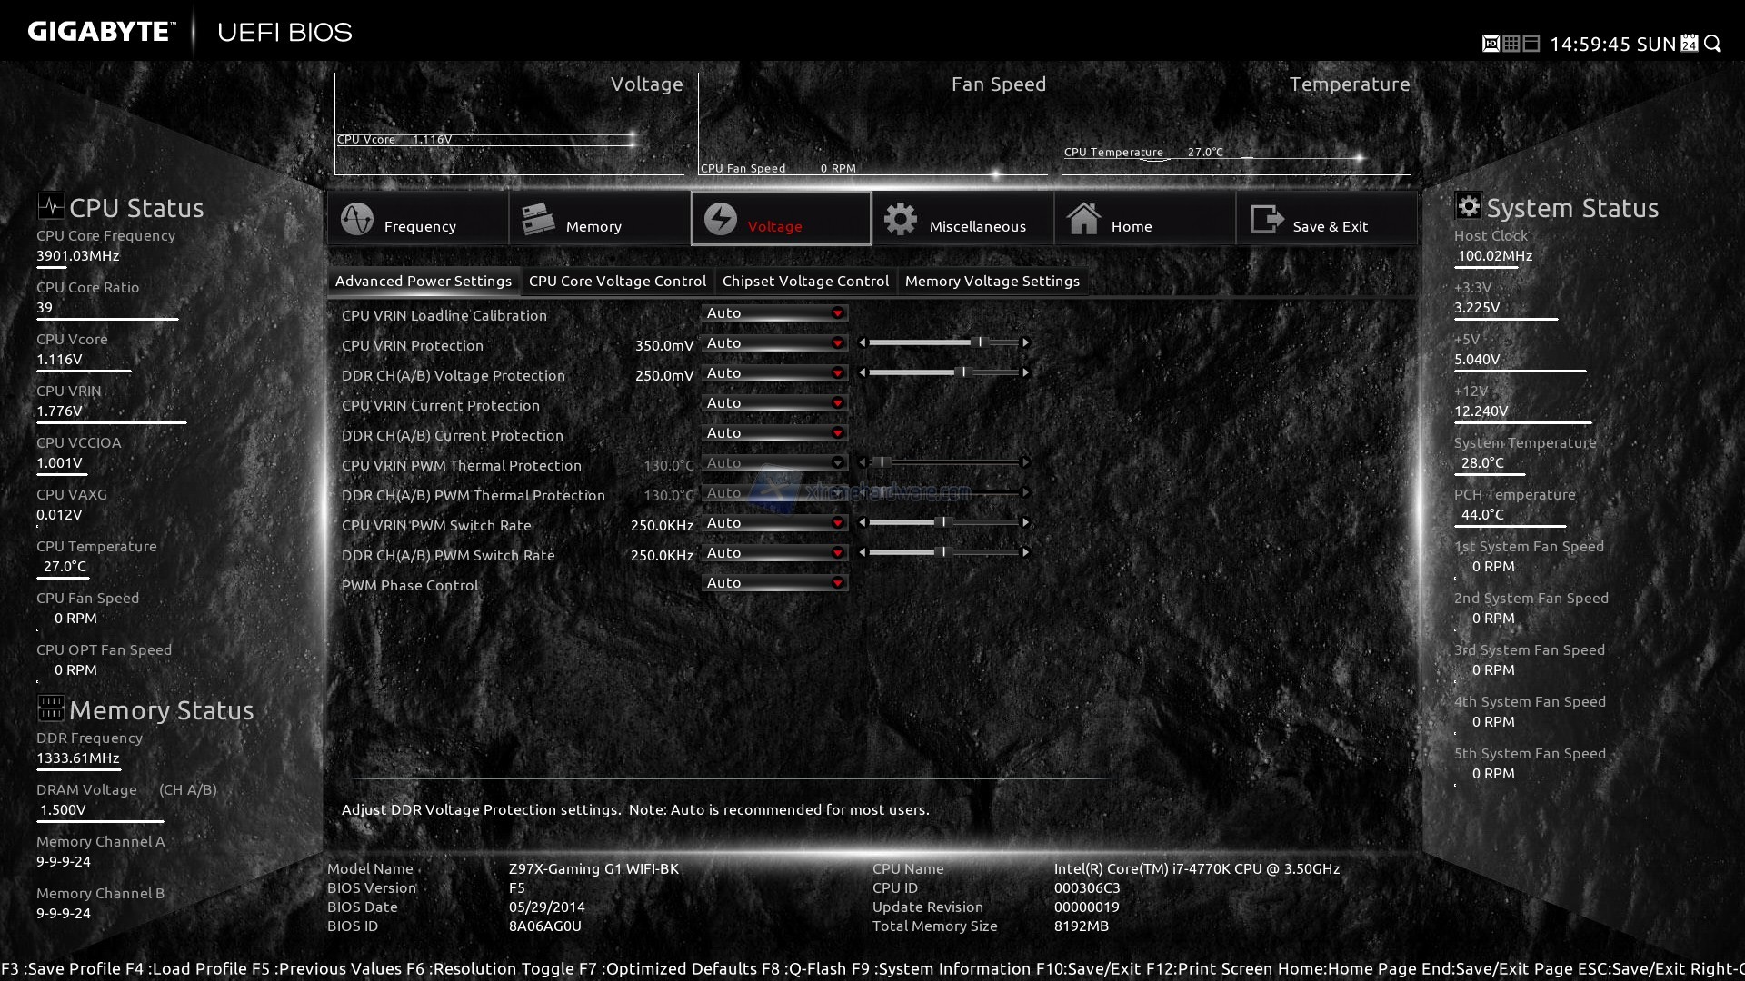Switch to Chipset Voltage Control tab
Image resolution: width=1745 pixels, height=981 pixels.
click(805, 282)
